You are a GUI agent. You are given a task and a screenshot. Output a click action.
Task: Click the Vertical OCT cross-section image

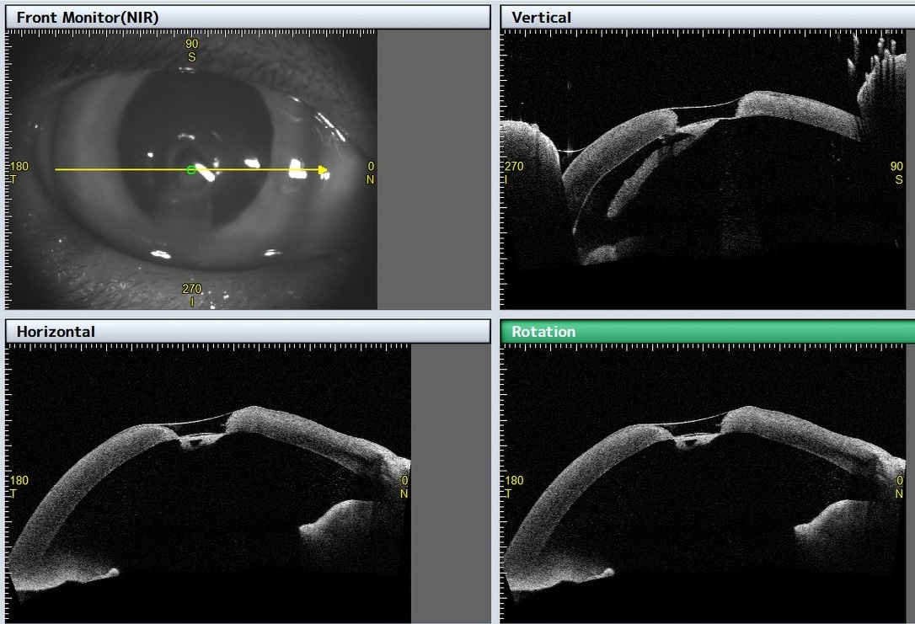coord(704,170)
